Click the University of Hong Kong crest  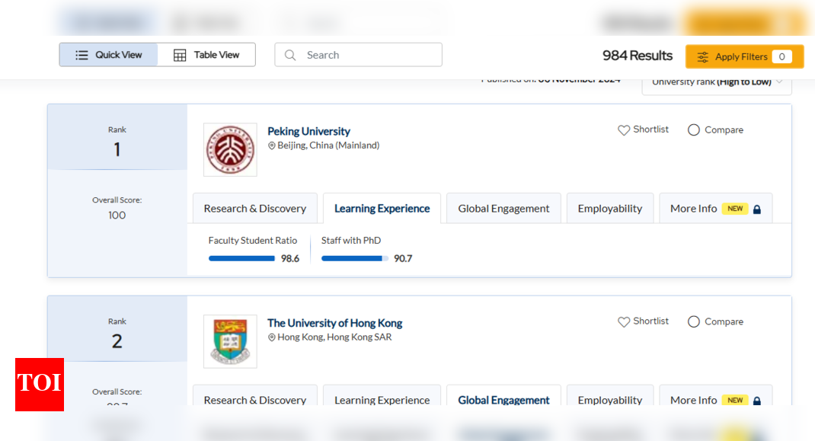(x=230, y=342)
